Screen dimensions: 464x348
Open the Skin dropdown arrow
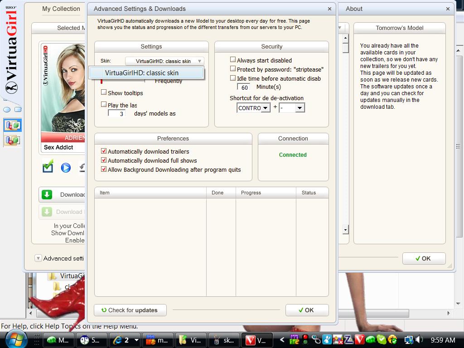point(199,61)
